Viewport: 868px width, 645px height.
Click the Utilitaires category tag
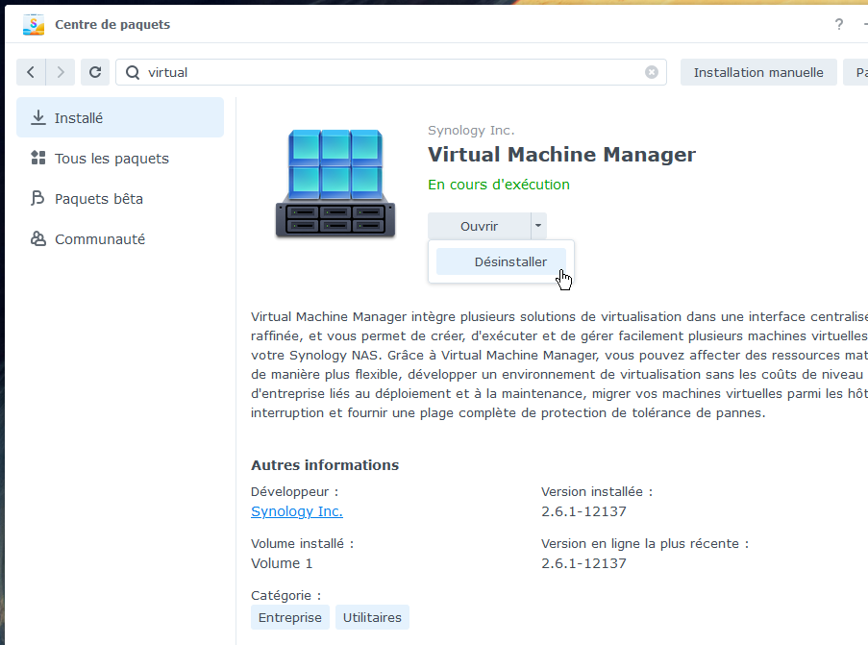click(372, 617)
